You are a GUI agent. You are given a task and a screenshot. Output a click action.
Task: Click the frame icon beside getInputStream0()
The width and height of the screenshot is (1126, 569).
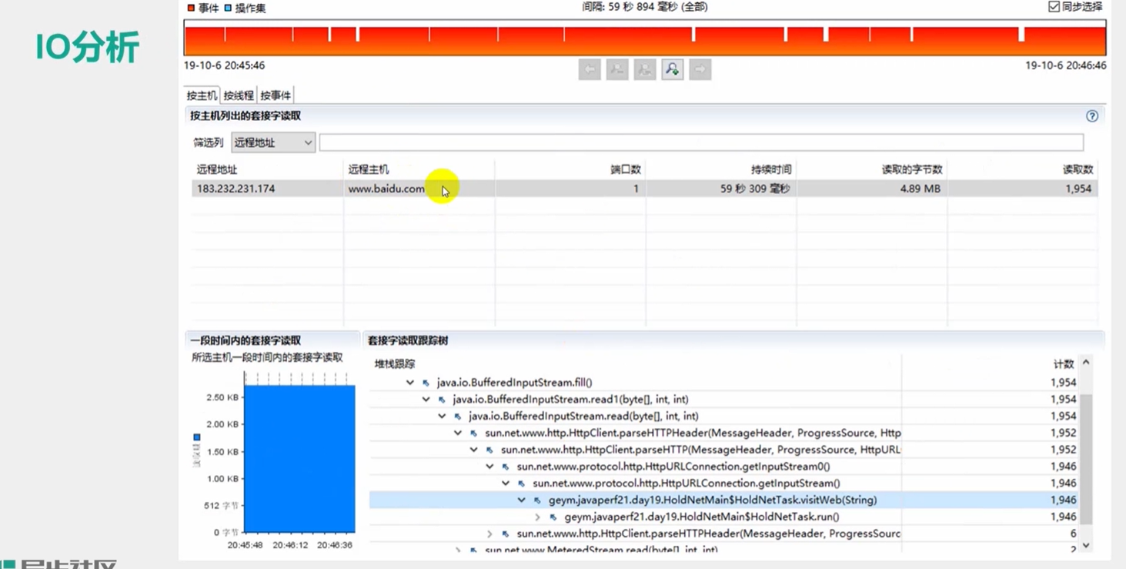pyautogui.click(x=506, y=467)
